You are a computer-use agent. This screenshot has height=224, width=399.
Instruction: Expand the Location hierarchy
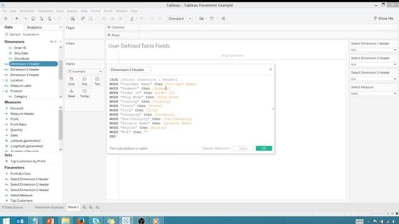pyautogui.click(x=3, y=80)
